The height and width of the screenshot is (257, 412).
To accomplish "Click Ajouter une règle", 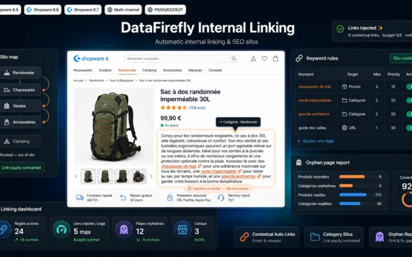I will coord(315,141).
